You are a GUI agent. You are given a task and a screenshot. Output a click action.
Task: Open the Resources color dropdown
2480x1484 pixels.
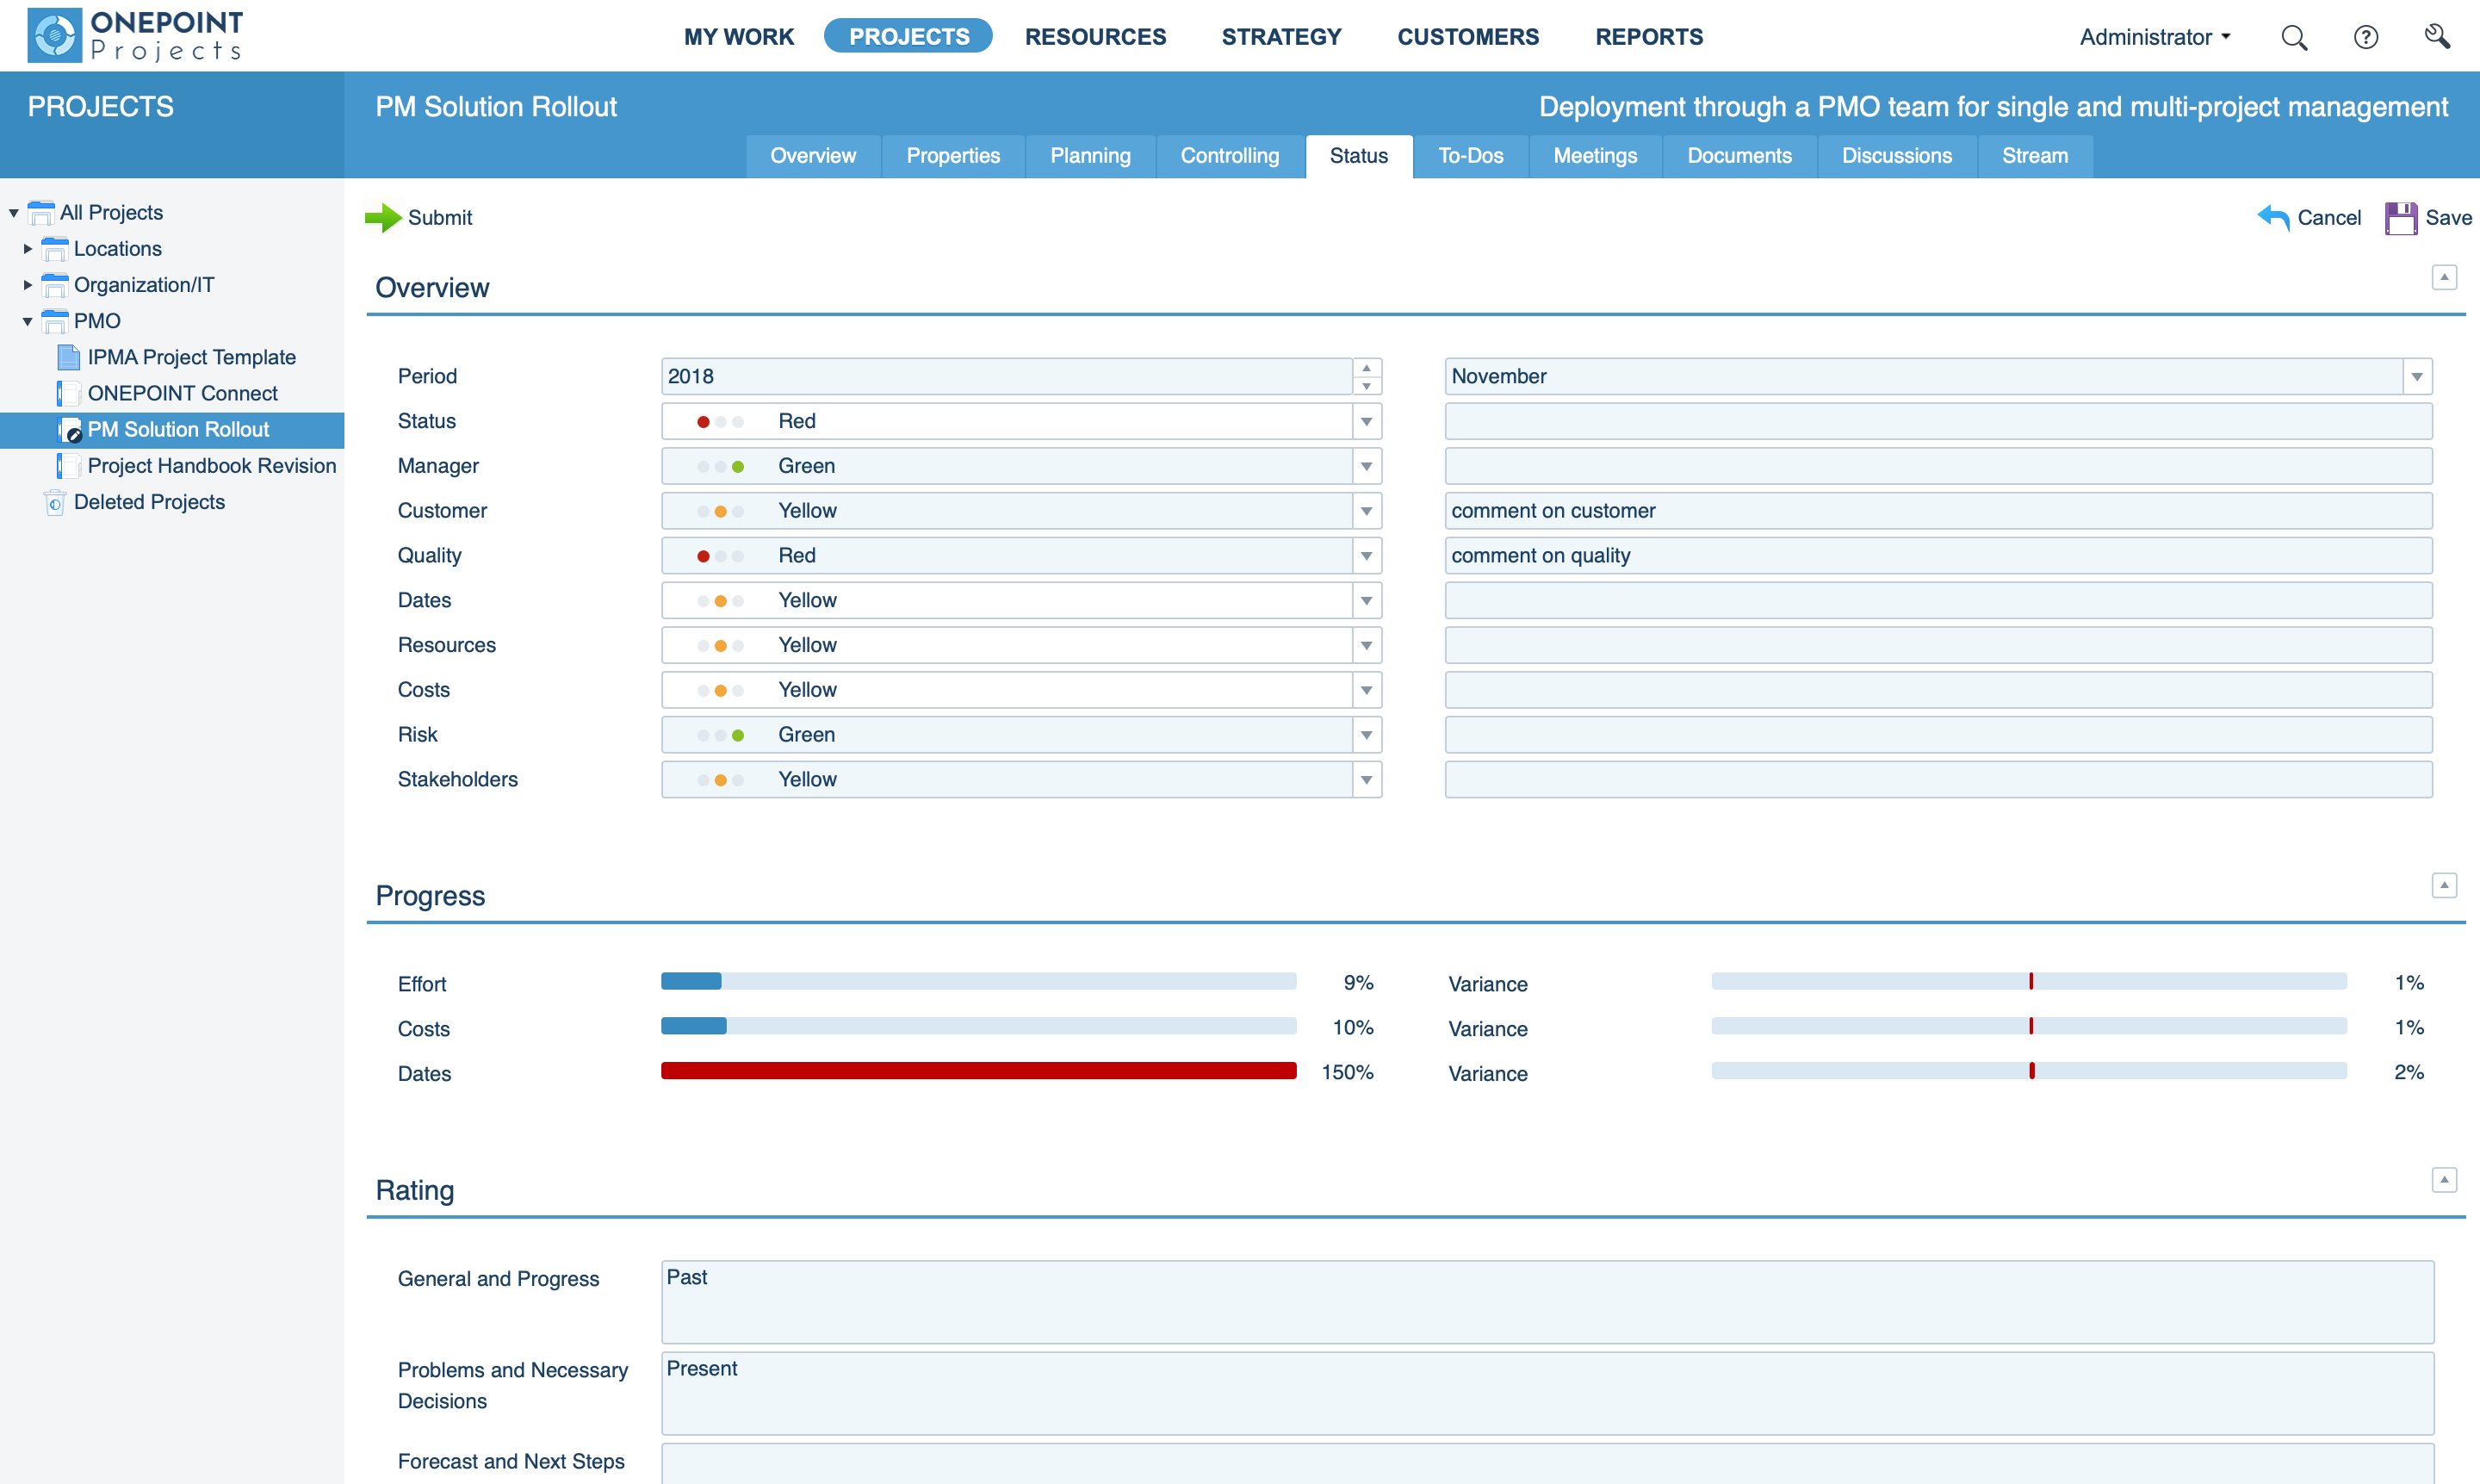pos(1367,645)
